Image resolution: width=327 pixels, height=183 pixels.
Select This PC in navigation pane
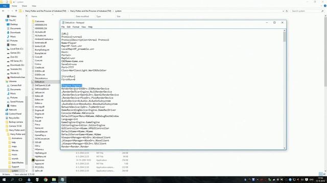(x=12, y=20)
